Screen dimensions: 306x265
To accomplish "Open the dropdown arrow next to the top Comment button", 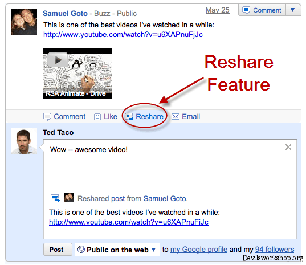I will 292,10.
